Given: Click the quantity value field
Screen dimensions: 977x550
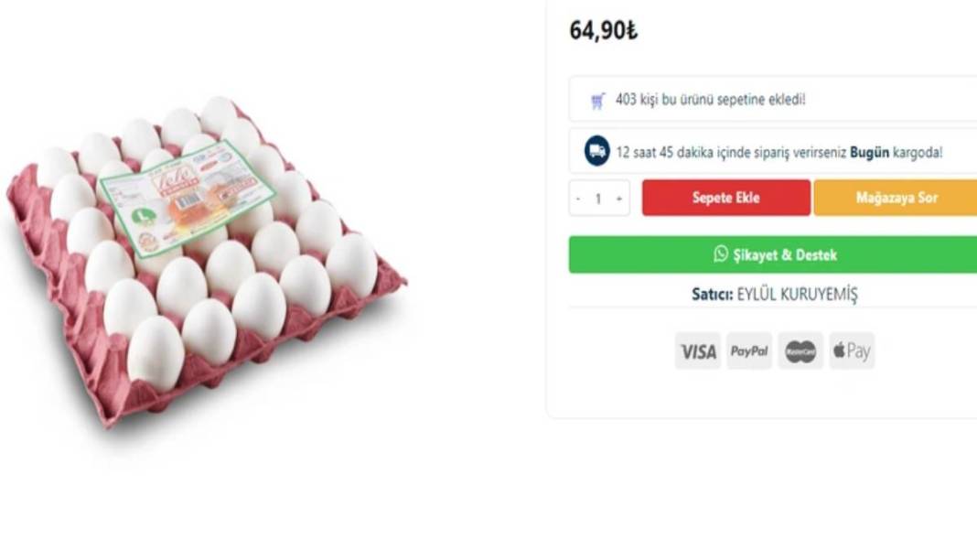Looking at the screenshot, I should pyautogui.click(x=599, y=197).
